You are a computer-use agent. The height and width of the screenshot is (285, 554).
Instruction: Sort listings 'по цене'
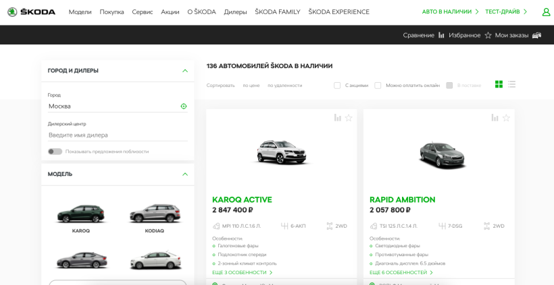point(251,86)
